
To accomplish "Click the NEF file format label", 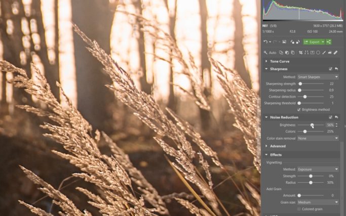I will 265,26.
